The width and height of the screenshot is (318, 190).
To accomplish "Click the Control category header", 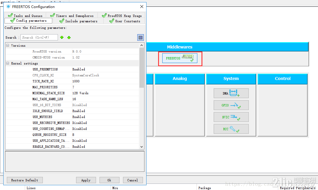I will pyautogui.click(x=283, y=78).
